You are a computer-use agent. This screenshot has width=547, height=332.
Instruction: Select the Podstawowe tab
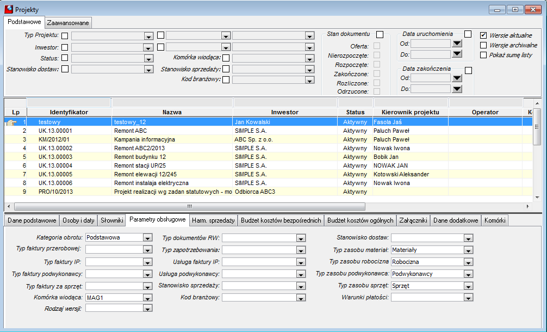pyautogui.click(x=24, y=22)
